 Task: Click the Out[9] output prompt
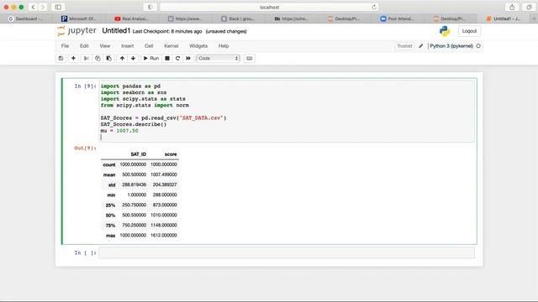pos(85,148)
